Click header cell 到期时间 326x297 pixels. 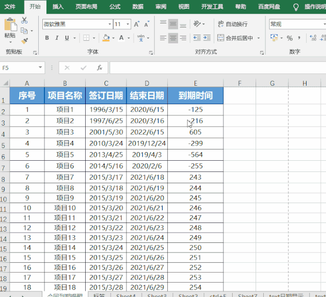tap(195, 95)
